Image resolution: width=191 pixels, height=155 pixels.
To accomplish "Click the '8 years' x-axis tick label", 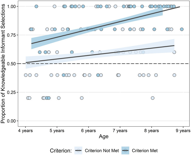I will pyautogui.click(x=152, y=131).
